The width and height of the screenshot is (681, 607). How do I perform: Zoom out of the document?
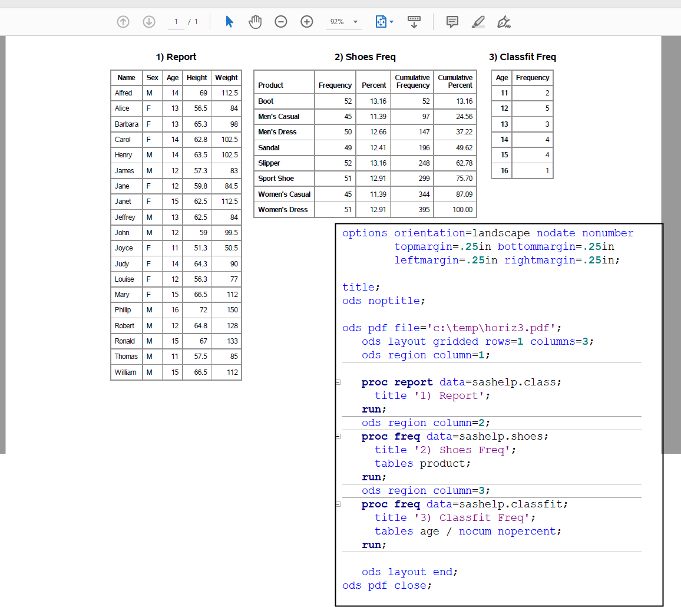(x=280, y=21)
